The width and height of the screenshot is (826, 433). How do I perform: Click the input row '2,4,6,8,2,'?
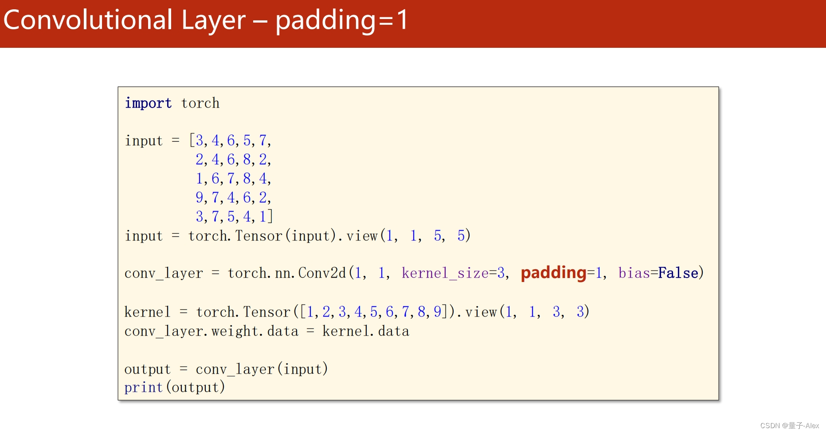click(233, 159)
